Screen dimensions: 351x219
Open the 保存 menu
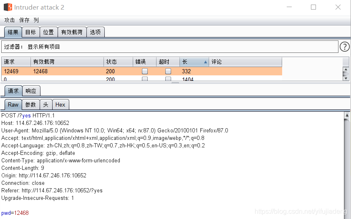point(24,20)
